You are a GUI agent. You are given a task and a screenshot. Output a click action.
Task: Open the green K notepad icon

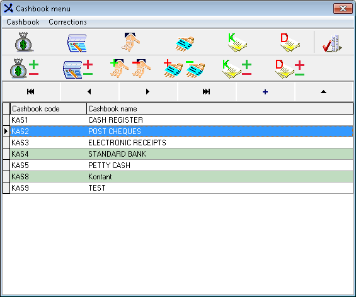[x=237, y=42]
